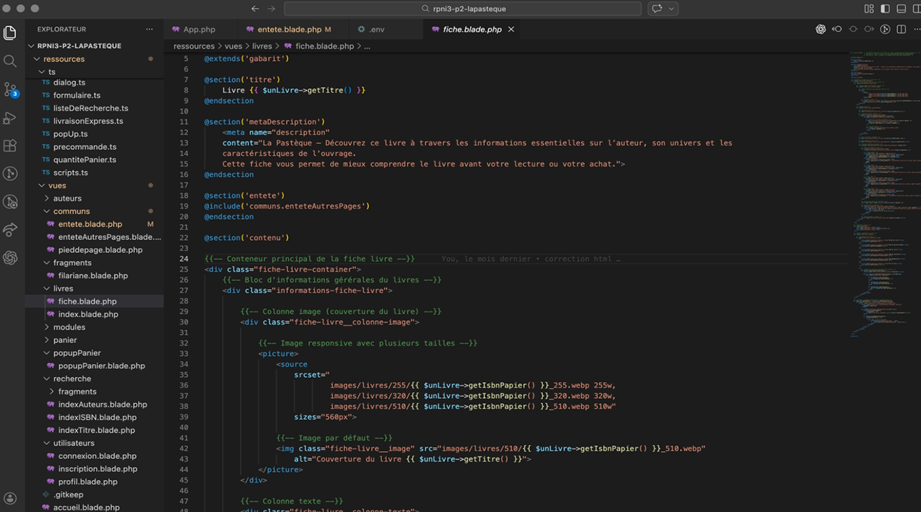Go forward using the title bar right arrow
Screen dimensions: 921x512
pos(272,9)
